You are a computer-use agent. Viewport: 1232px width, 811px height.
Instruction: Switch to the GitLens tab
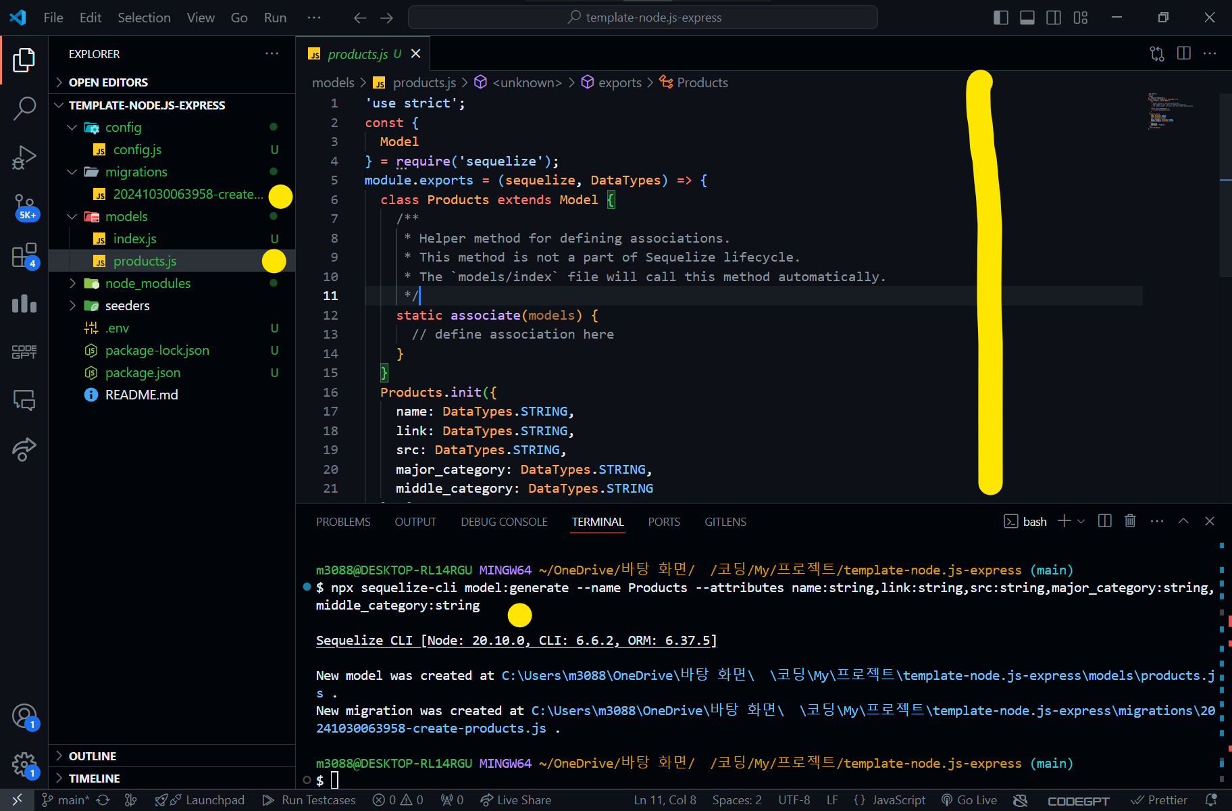pos(725,522)
